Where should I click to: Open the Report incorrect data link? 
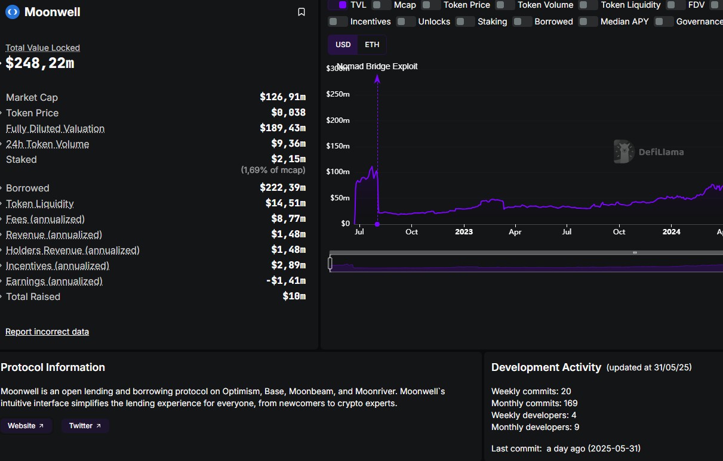click(47, 332)
